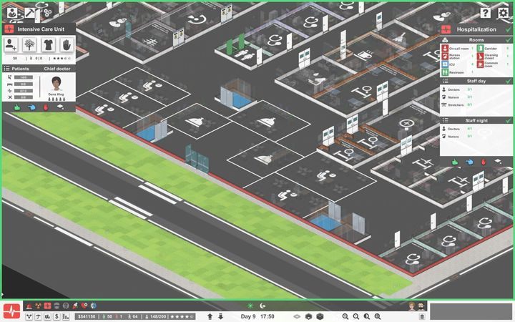Click the help question mark

(486, 13)
